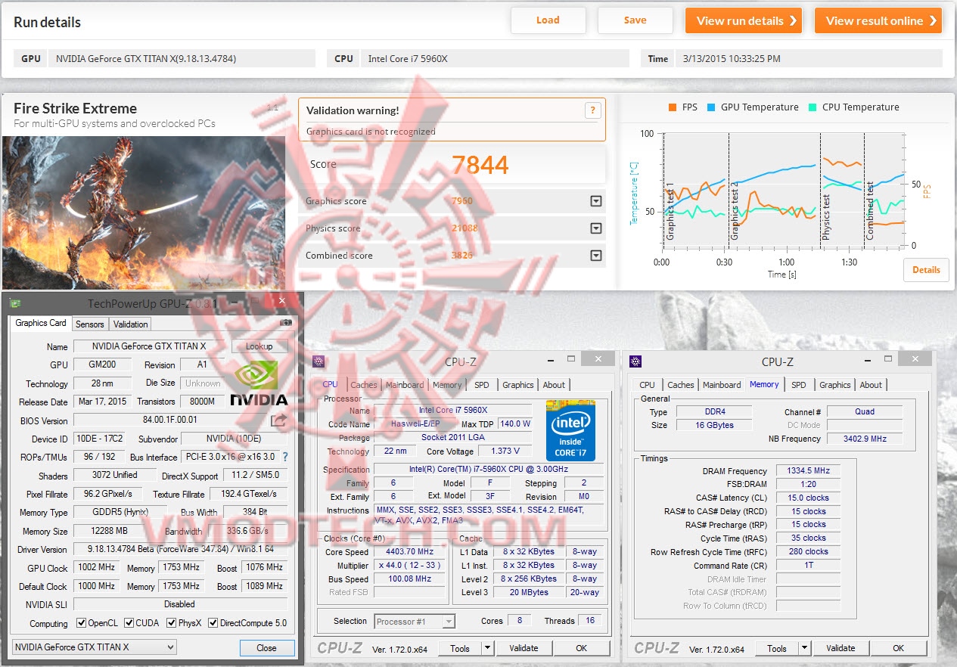
Task: Open About tab in left CPU-Z window
Action: pyautogui.click(x=554, y=385)
